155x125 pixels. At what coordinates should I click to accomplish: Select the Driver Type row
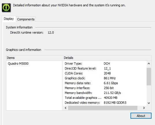105,64
